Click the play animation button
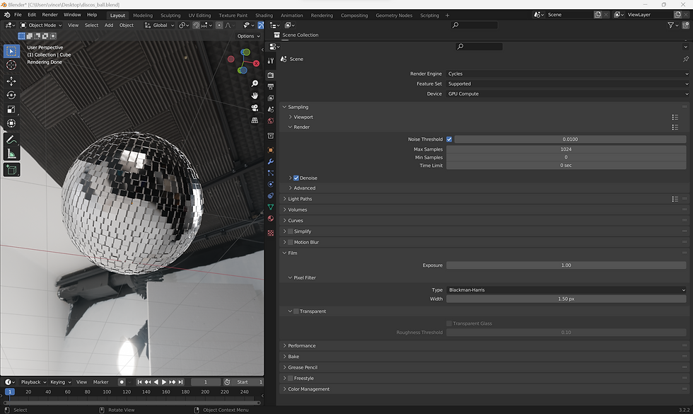The image size is (693, 414). [164, 382]
